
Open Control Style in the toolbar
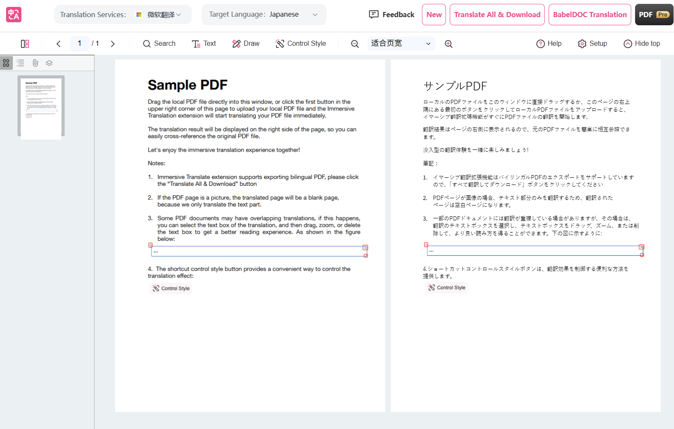coord(300,44)
